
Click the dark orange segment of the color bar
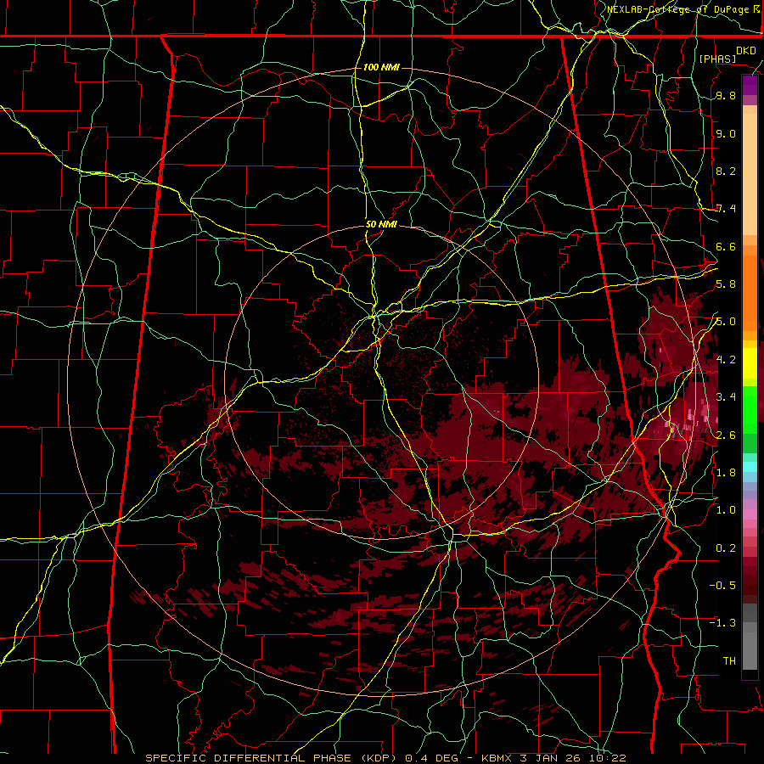pos(750,294)
